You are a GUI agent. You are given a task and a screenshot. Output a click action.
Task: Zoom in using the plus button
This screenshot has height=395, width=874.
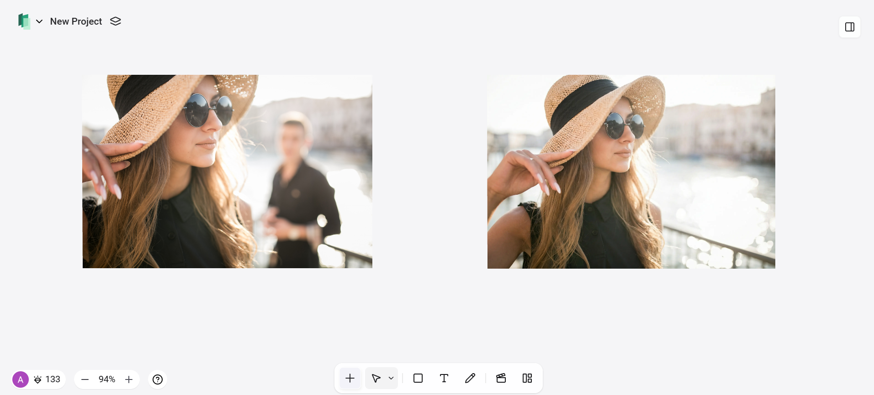129,379
